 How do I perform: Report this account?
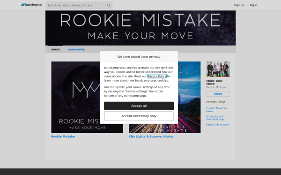click(218, 125)
